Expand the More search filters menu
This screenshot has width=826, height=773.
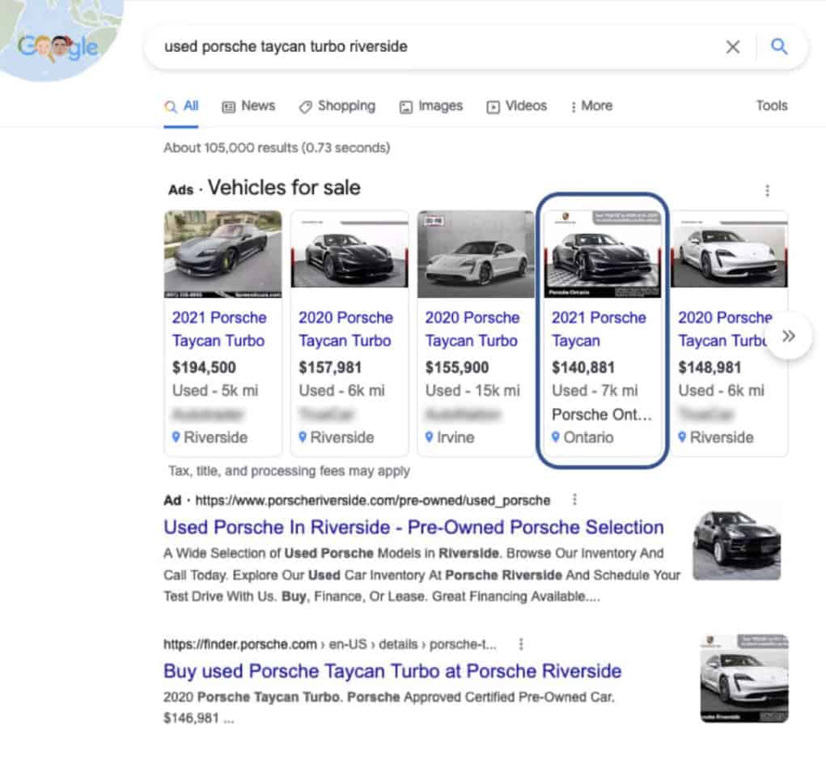591,106
